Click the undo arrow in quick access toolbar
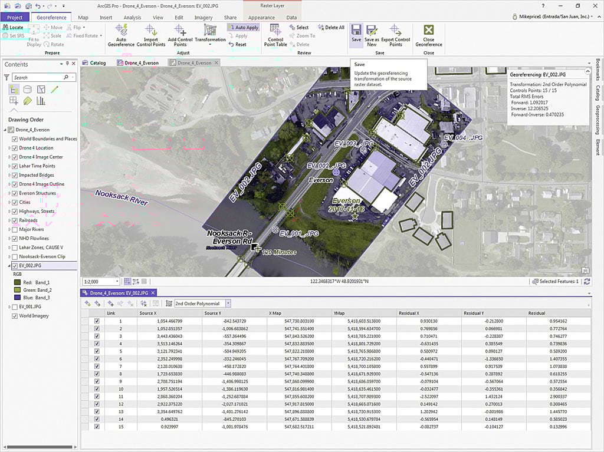This screenshot has height=452, width=604. click(x=38, y=6)
